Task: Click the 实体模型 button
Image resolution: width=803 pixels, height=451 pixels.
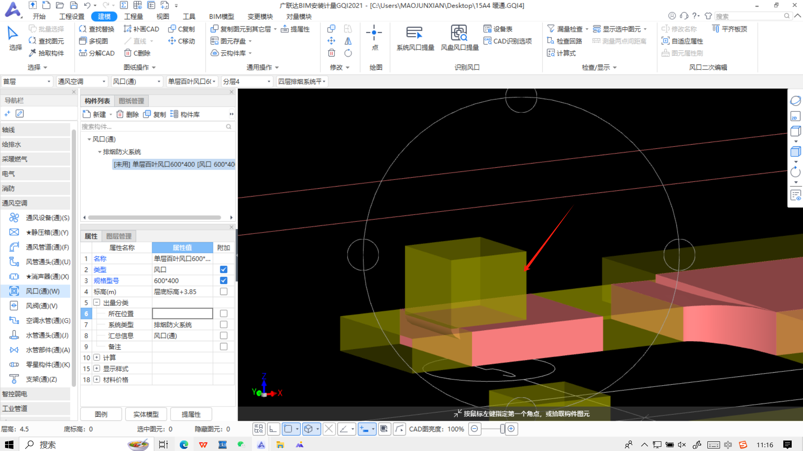Action: pyautogui.click(x=146, y=414)
